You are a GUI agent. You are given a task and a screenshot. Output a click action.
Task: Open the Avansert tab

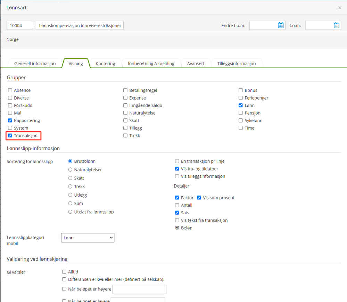point(196,63)
